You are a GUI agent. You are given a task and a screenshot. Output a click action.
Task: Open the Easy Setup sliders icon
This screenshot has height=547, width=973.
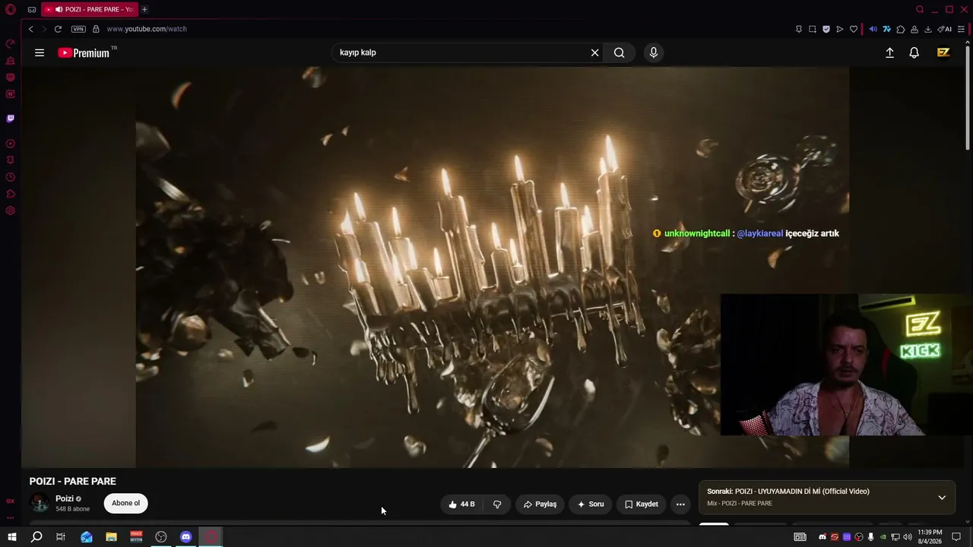(x=962, y=29)
